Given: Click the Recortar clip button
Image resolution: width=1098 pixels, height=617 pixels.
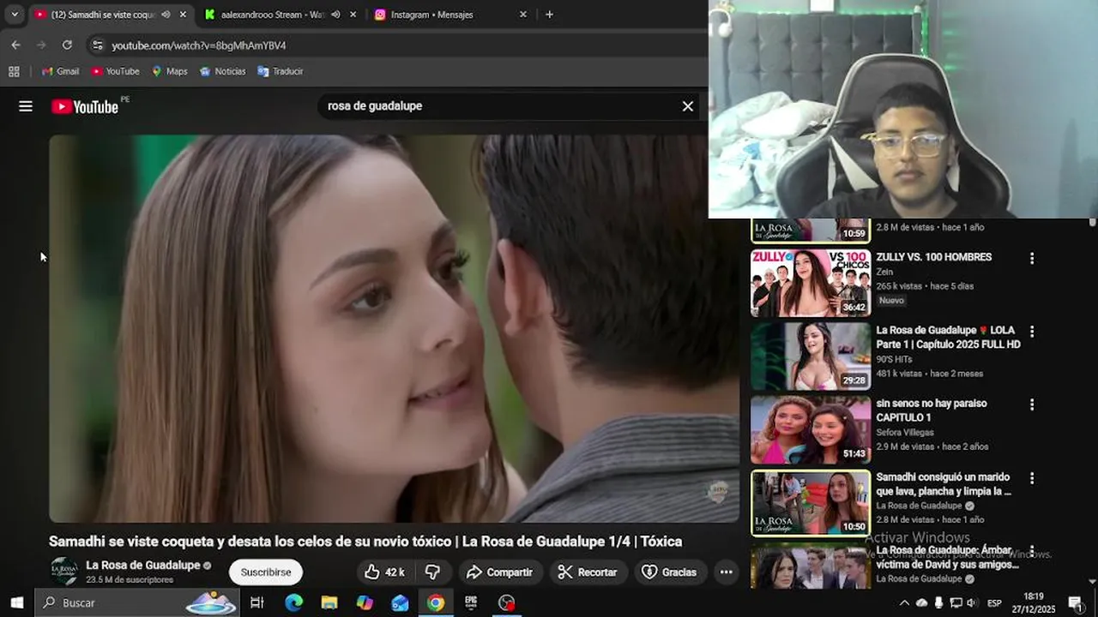Looking at the screenshot, I should (x=588, y=572).
